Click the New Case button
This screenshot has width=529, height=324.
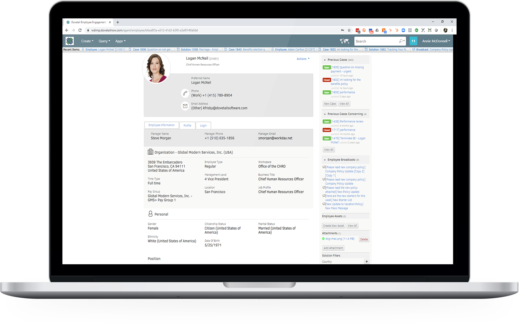point(330,104)
